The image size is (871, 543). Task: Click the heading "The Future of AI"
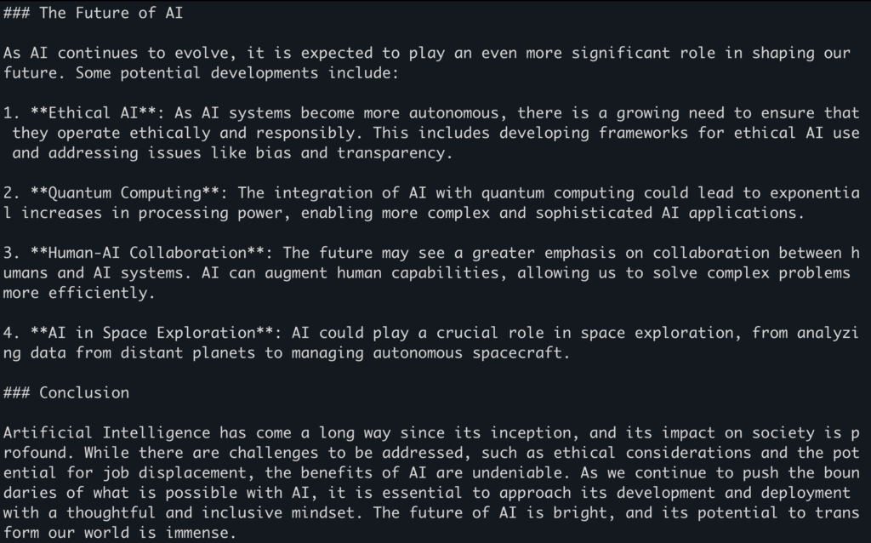click(111, 13)
